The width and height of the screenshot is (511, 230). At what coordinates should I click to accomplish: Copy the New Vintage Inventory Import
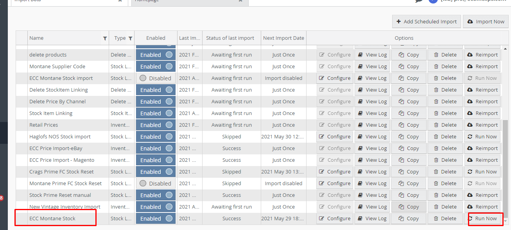[x=409, y=207]
